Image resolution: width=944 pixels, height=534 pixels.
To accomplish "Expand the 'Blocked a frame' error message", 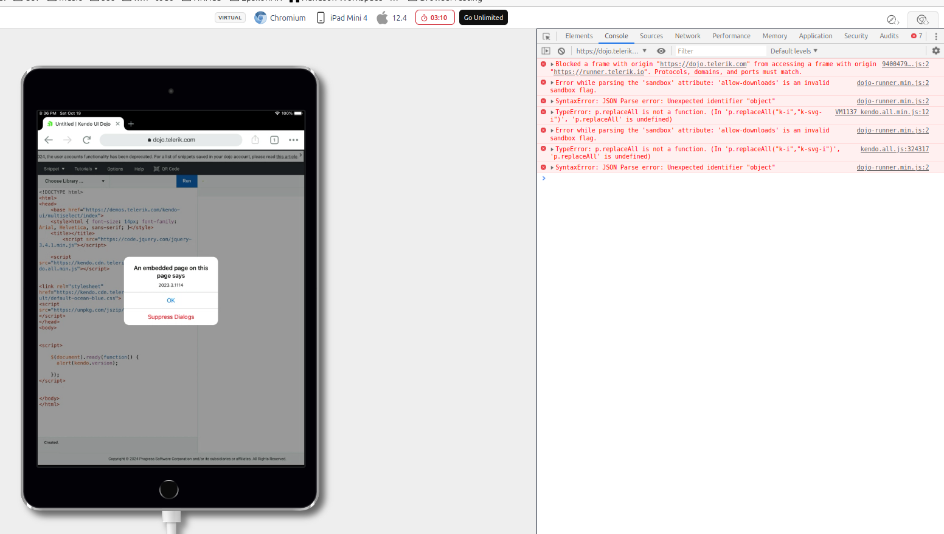I will (552, 64).
